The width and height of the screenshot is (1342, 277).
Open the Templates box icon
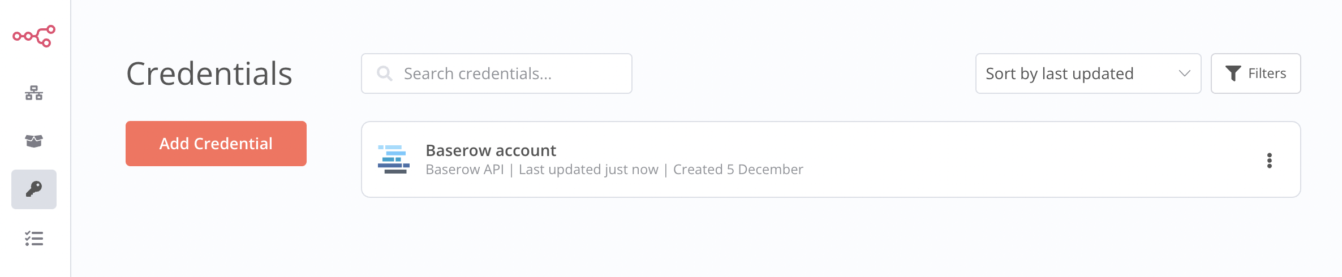(34, 141)
